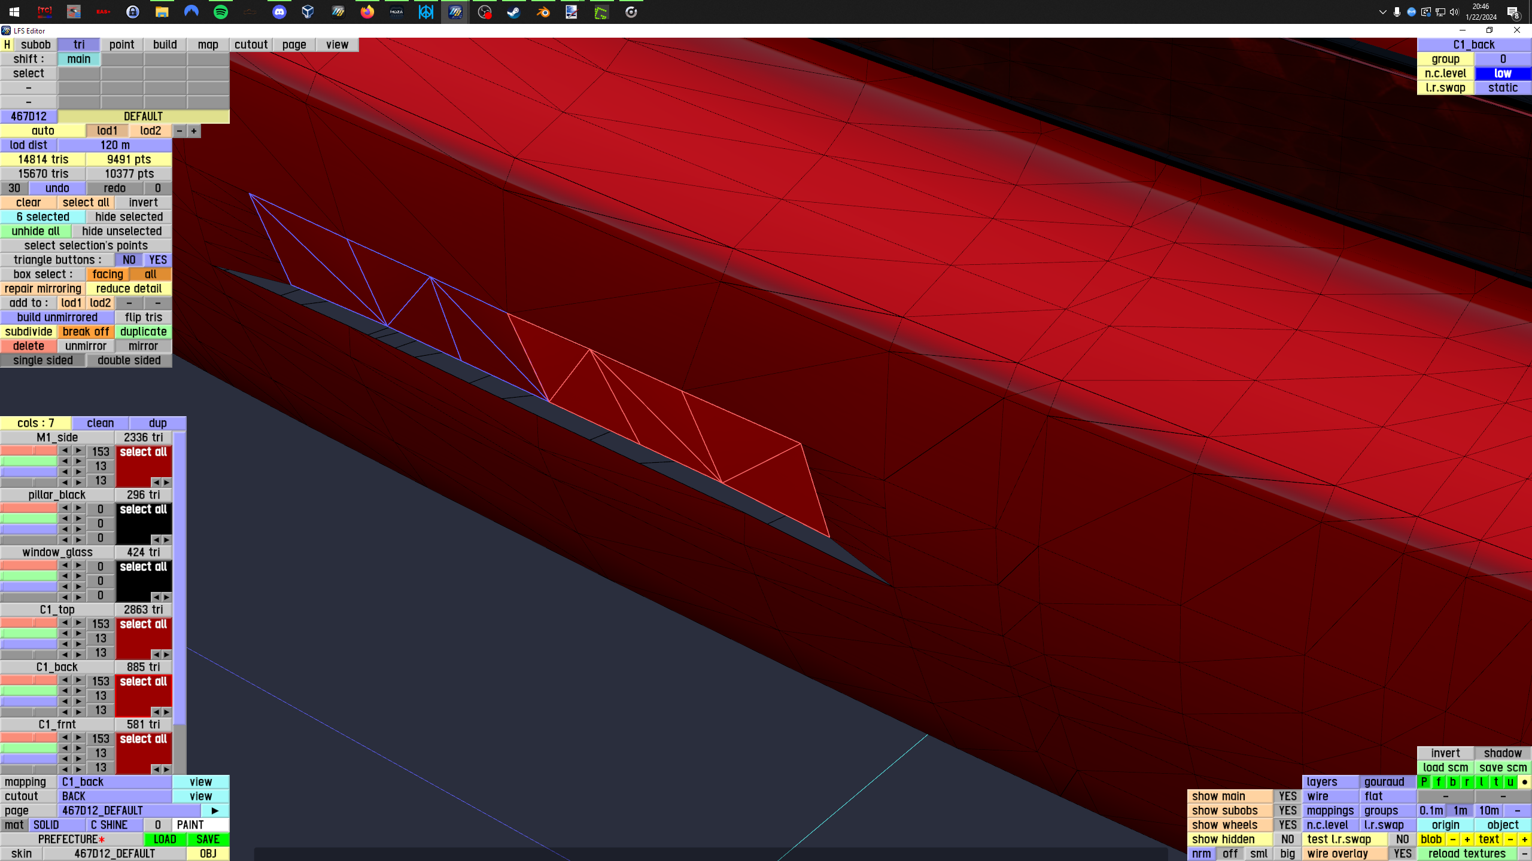The width and height of the screenshot is (1532, 861).
Task: Click the plus button beside lod2
Action: click(194, 131)
